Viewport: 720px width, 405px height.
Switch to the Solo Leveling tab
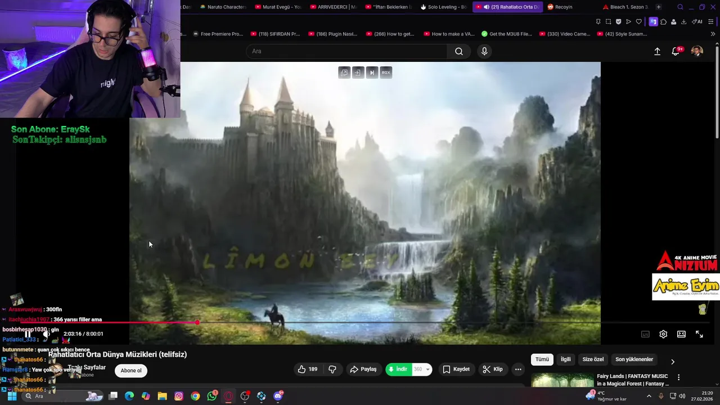tap(444, 7)
